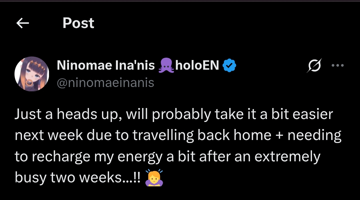The image size is (360, 200).
Task: Click the word 'probably' in first line
Action: tap(181, 114)
